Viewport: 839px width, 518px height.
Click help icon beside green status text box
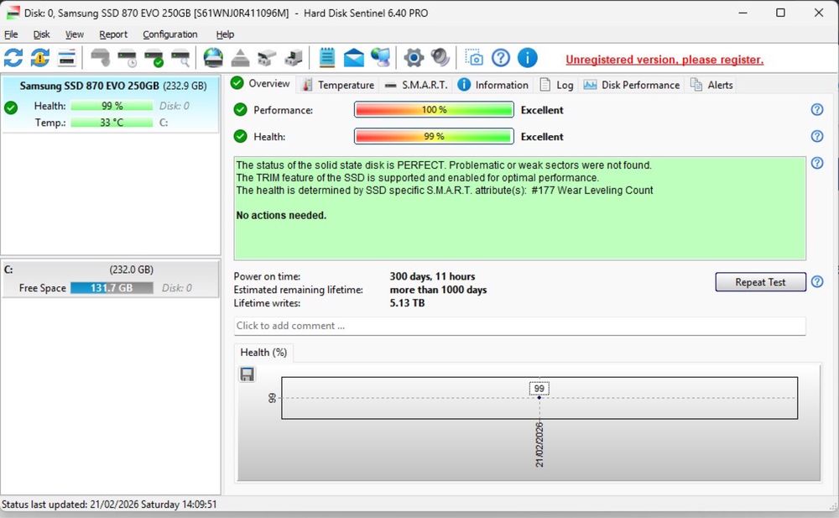point(817,163)
